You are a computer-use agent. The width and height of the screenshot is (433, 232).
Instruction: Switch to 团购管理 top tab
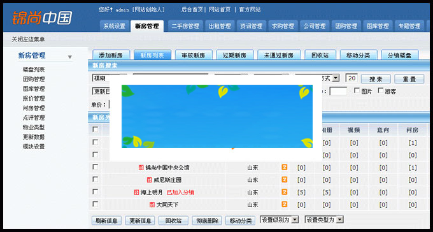346,26
